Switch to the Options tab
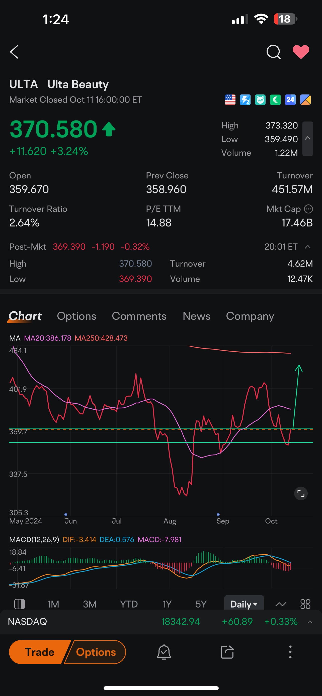 click(x=76, y=316)
